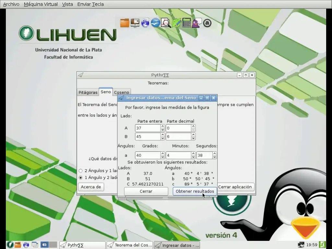Increase side B Parte decimal value
The height and width of the screenshot is (249, 332).
(193, 135)
